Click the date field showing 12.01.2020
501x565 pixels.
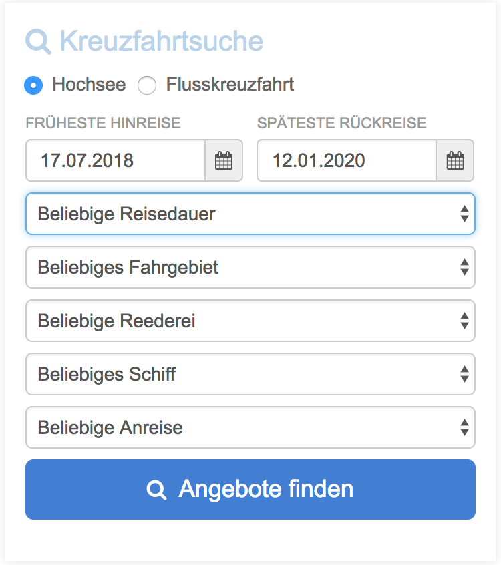tap(345, 160)
